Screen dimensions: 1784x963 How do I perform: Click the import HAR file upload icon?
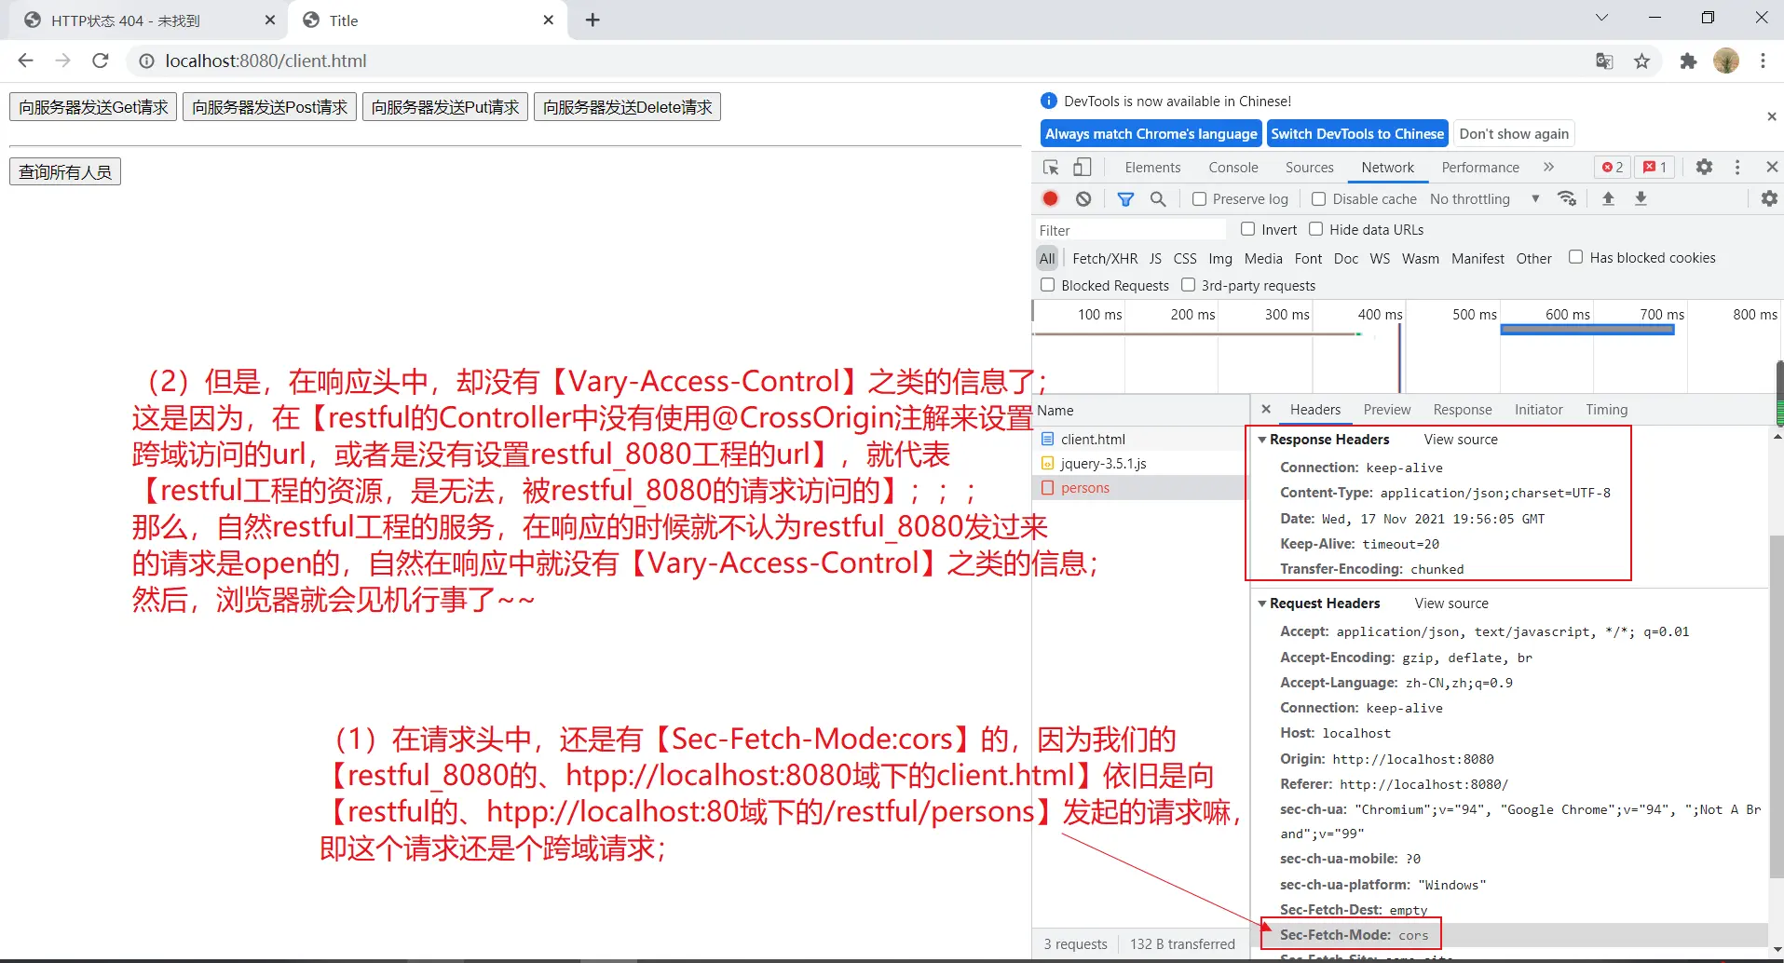(1608, 198)
